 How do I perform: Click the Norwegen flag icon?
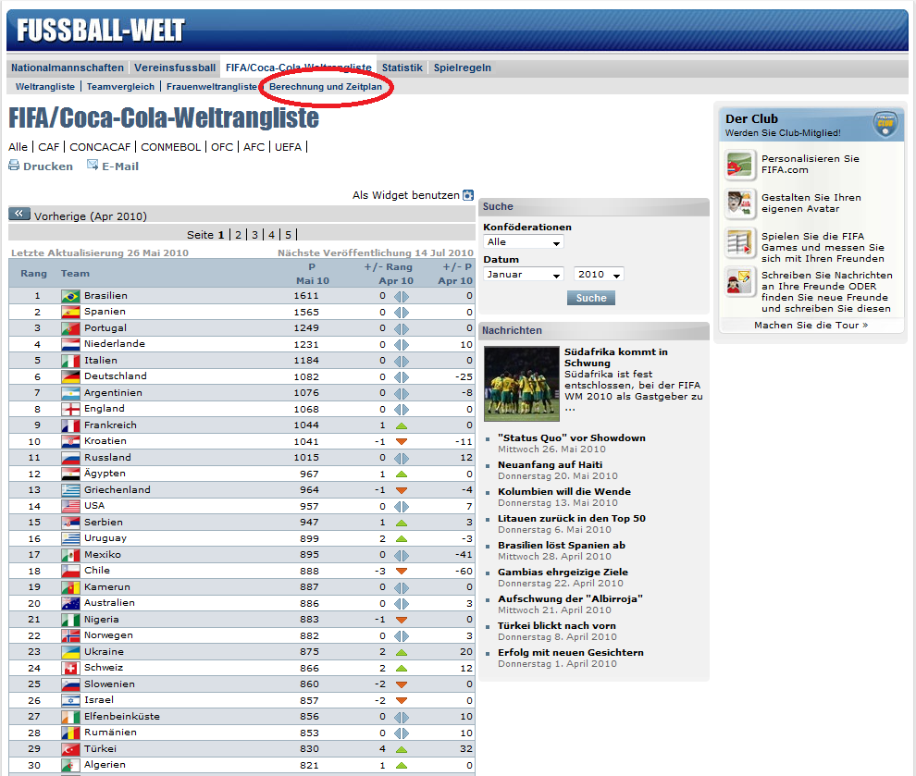70,635
